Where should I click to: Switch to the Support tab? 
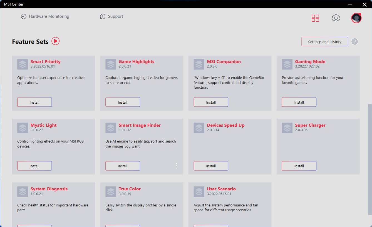111,17
